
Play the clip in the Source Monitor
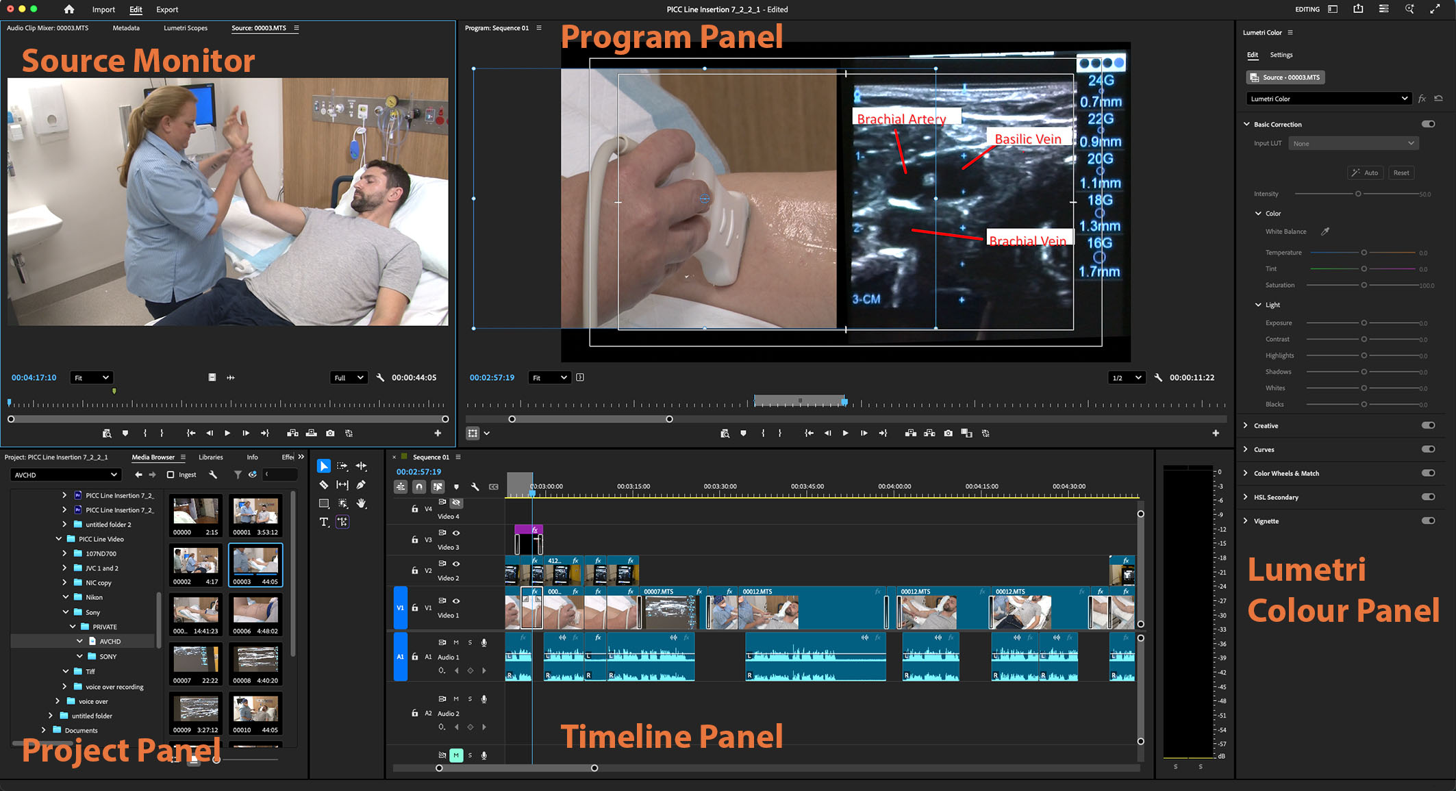227,434
